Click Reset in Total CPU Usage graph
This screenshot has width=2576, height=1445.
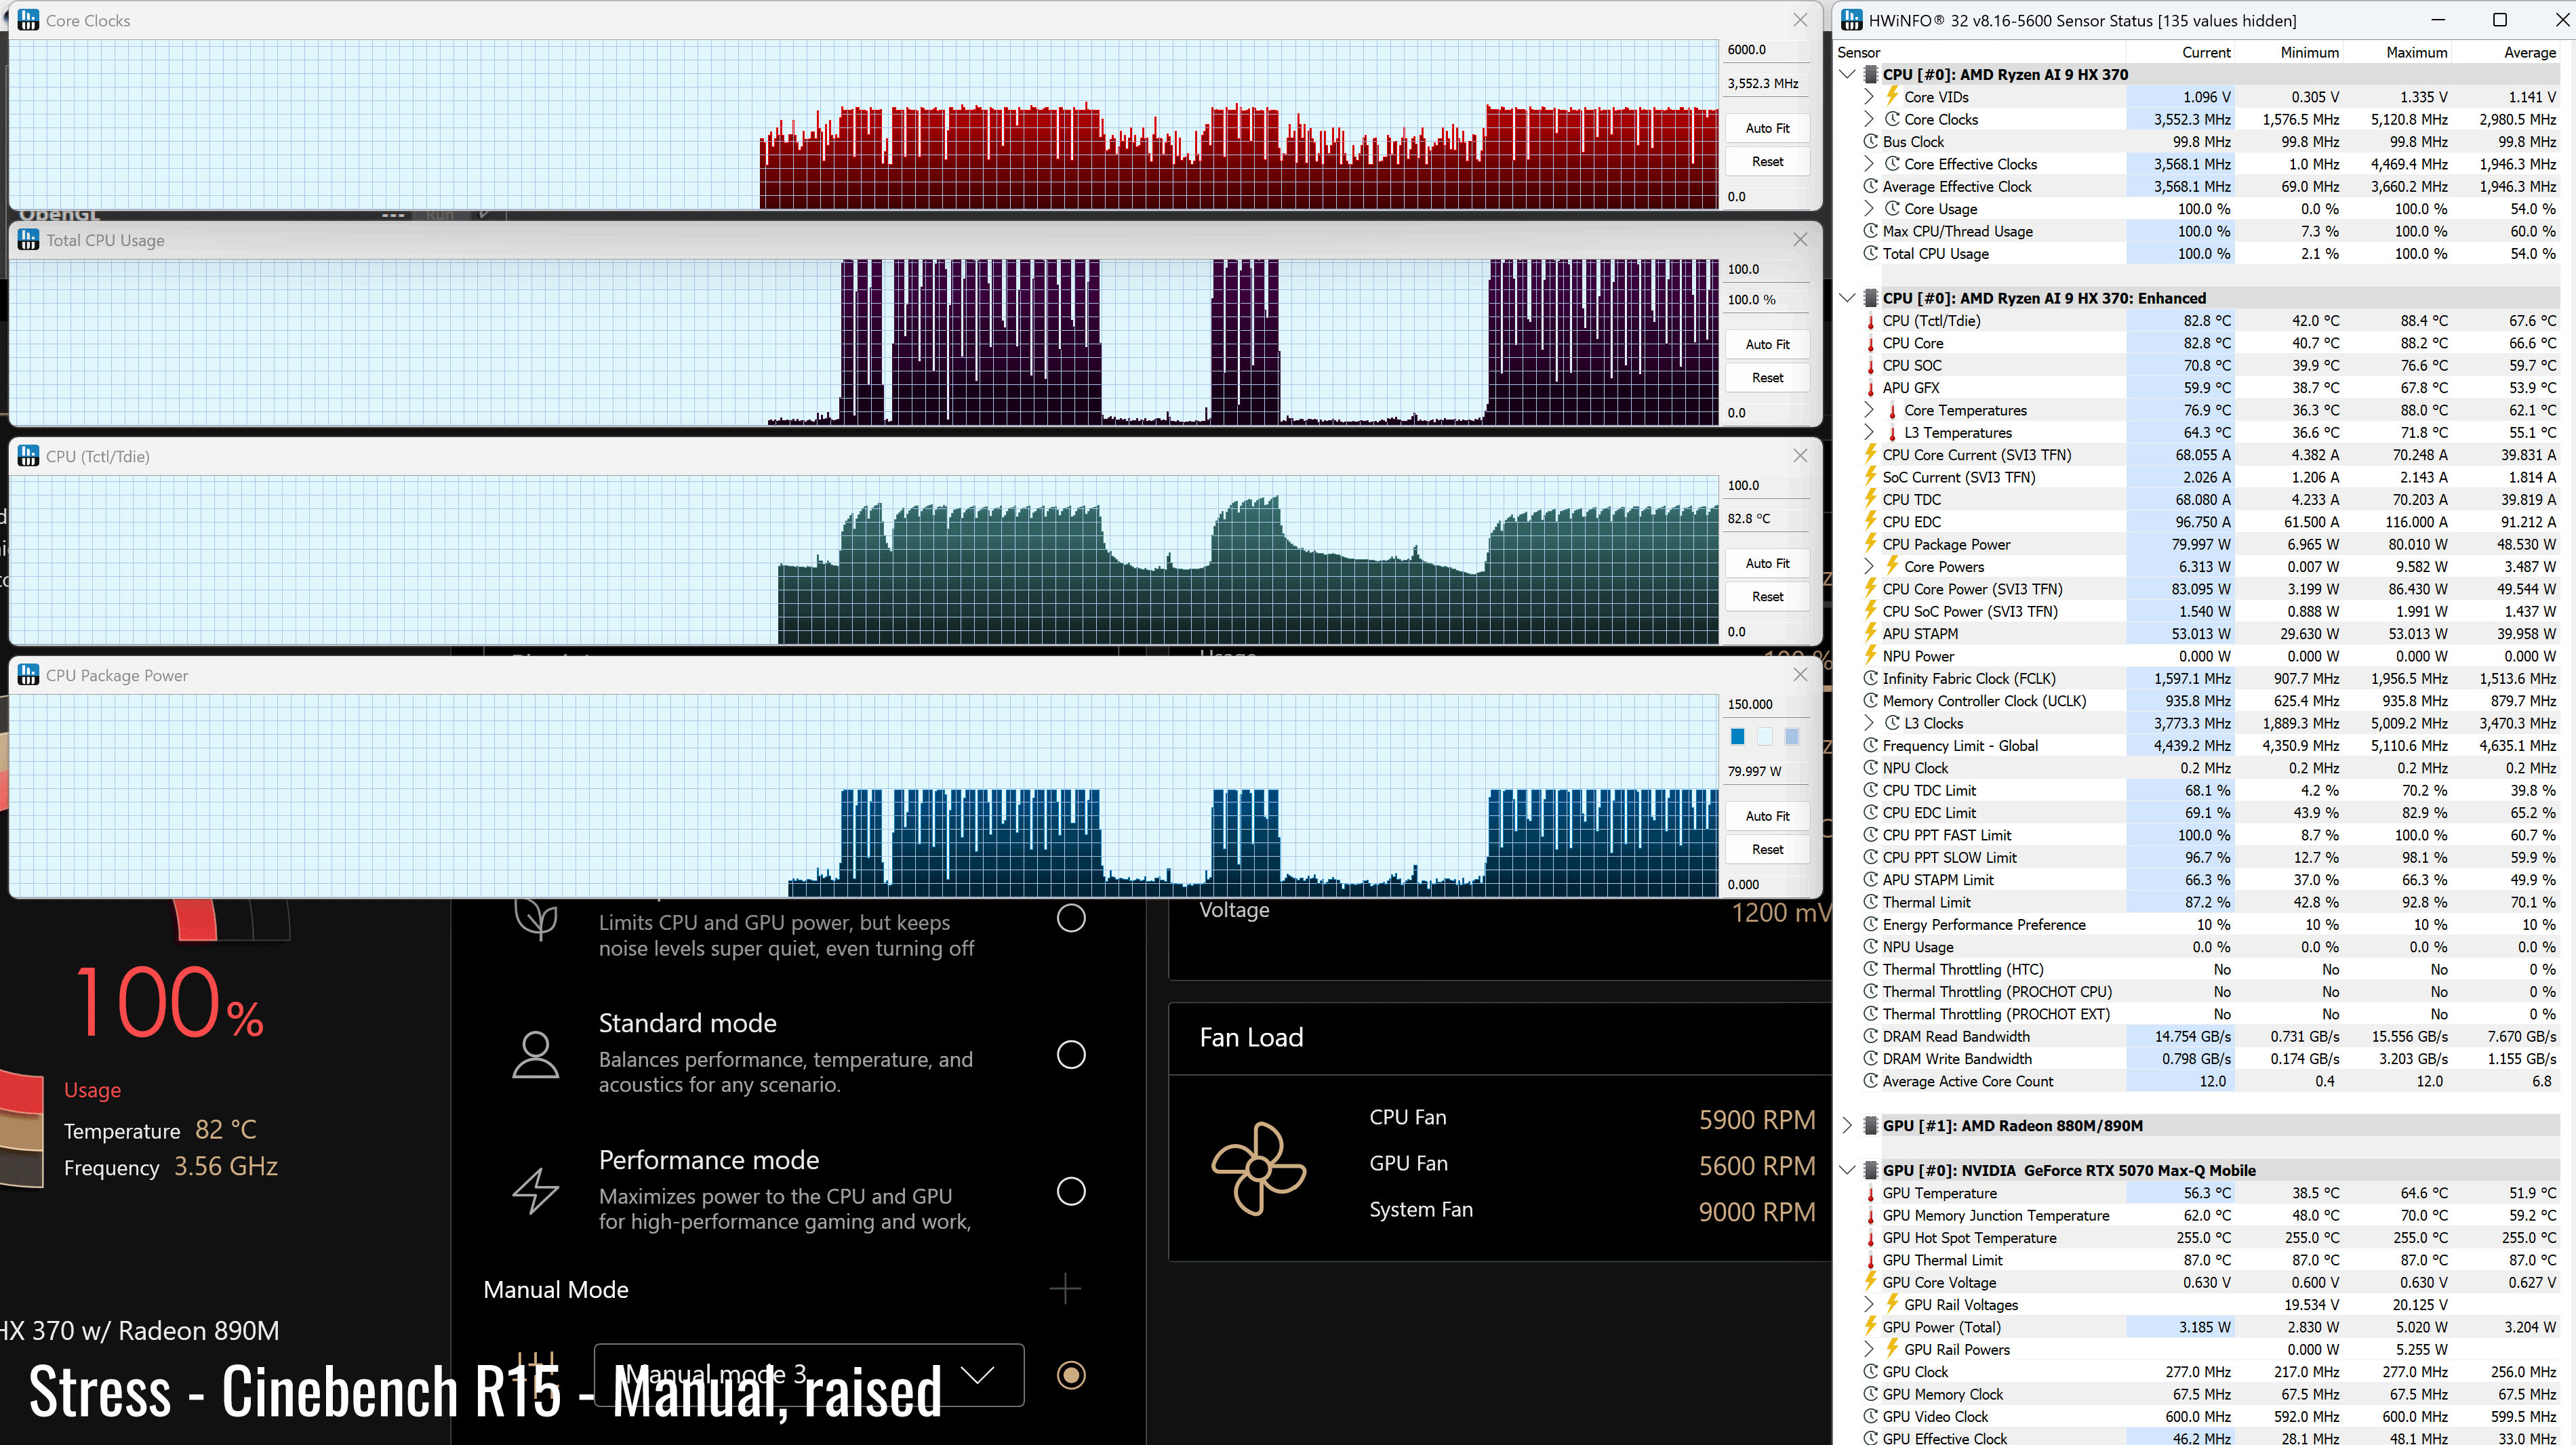(x=1767, y=377)
